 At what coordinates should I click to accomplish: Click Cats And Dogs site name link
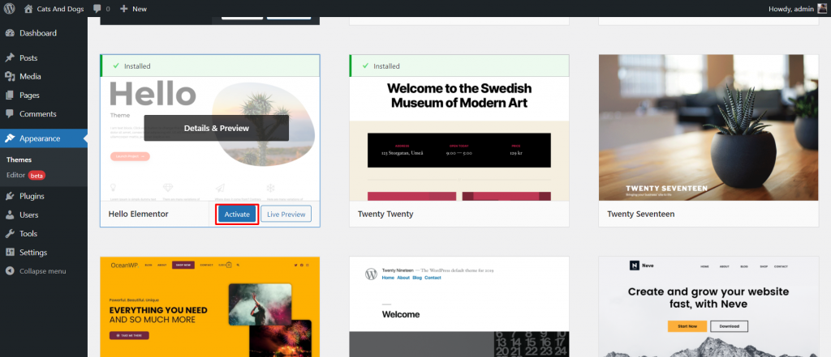point(60,8)
